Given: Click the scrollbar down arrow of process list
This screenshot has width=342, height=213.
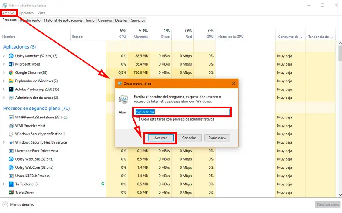Looking at the screenshot, I should click(340, 195).
